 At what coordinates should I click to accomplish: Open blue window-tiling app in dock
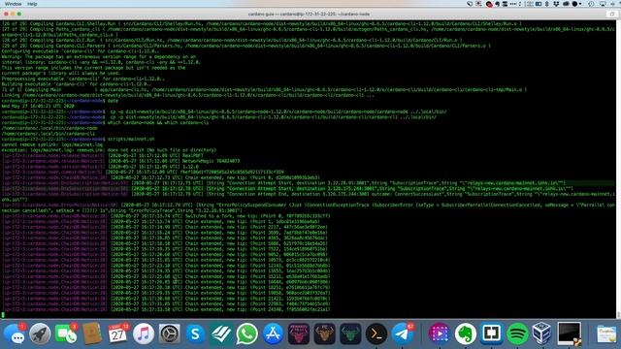pyautogui.click(x=491, y=333)
